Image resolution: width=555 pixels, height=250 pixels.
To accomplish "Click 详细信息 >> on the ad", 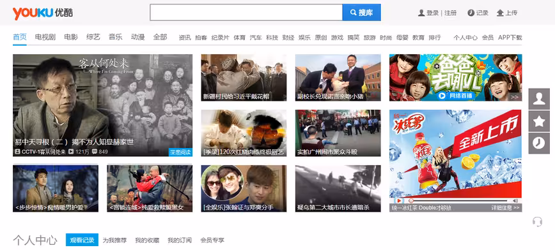I will click(x=505, y=208).
